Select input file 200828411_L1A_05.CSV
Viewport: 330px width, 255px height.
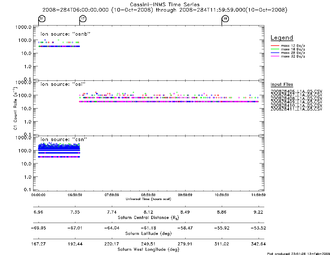click(x=296, y=109)
